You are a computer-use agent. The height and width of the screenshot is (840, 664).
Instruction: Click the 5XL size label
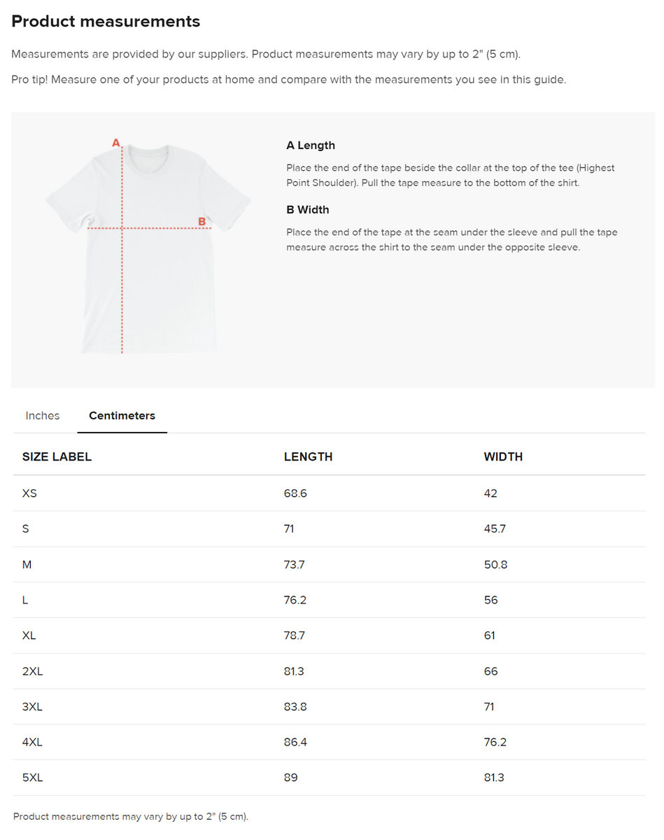click(32, 778)
